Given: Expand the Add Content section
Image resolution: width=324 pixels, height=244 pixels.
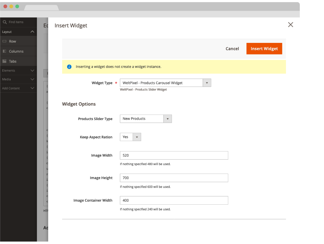Looking at the screenshot, I should coord(32,88).
